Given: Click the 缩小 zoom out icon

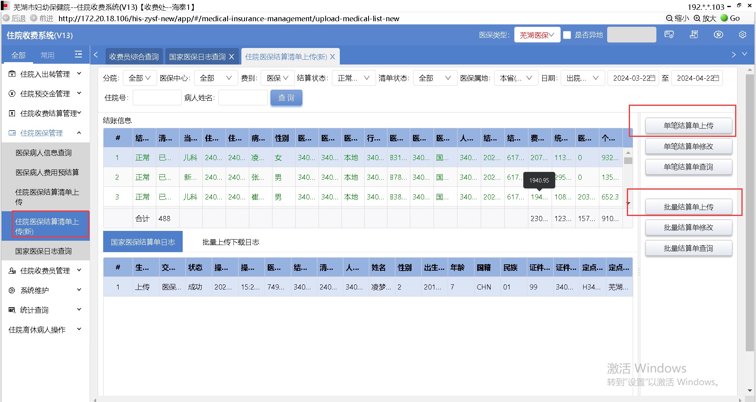Looking at the screenshot, I should pos(669,18).
